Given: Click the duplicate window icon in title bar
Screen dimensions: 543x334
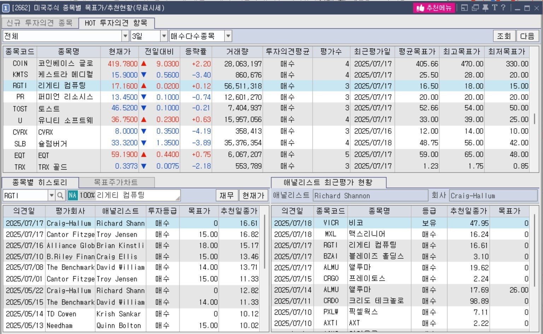Looking at the screenshot, I should click(x=475, y=8).
